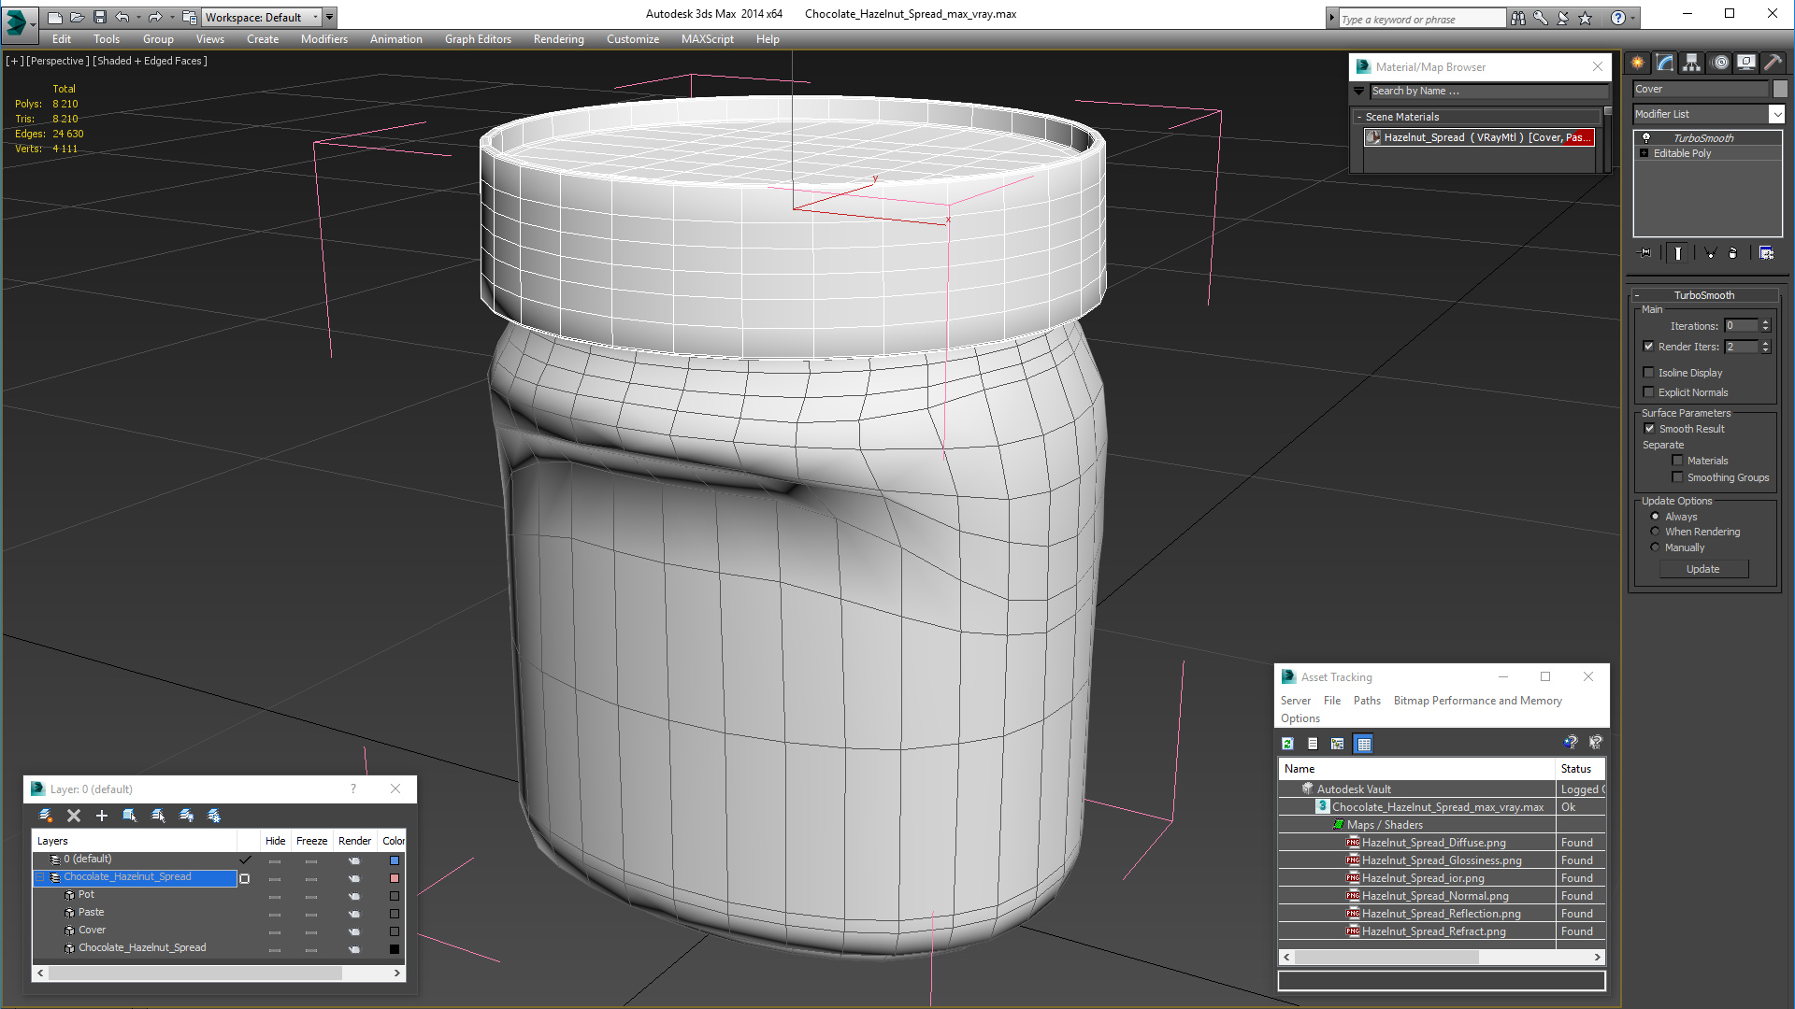Click the Save File floppy icon

tap(100, 17)
